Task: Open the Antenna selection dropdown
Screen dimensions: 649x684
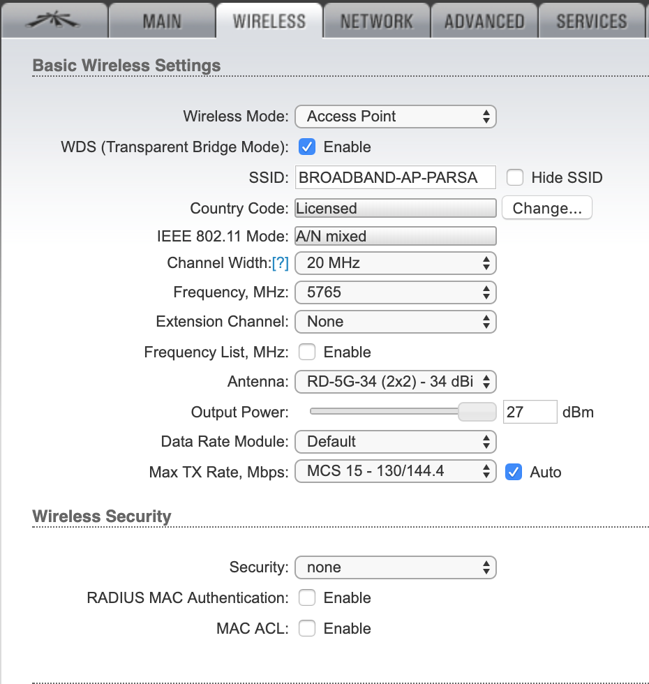Action: (395, 382)
